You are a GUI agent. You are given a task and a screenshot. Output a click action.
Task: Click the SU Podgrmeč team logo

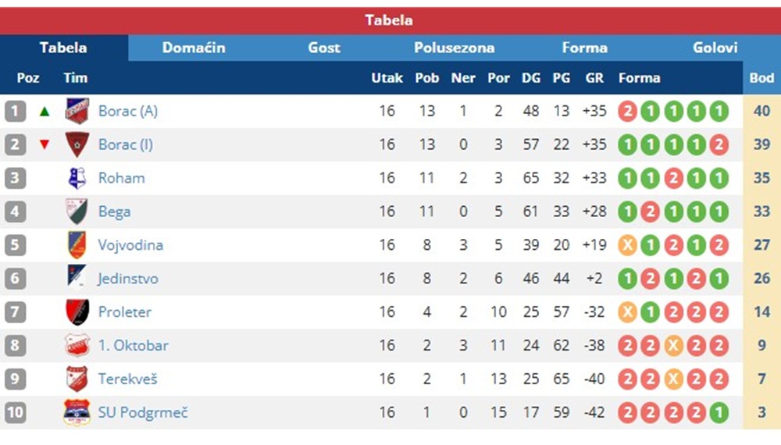[x=77, y=412]
